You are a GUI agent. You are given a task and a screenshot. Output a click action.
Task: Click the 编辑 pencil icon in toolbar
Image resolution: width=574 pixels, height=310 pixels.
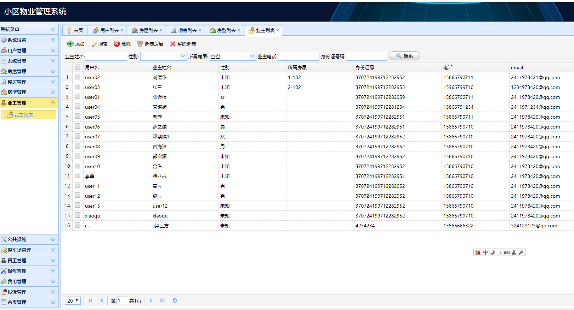[x=94, y=44]
